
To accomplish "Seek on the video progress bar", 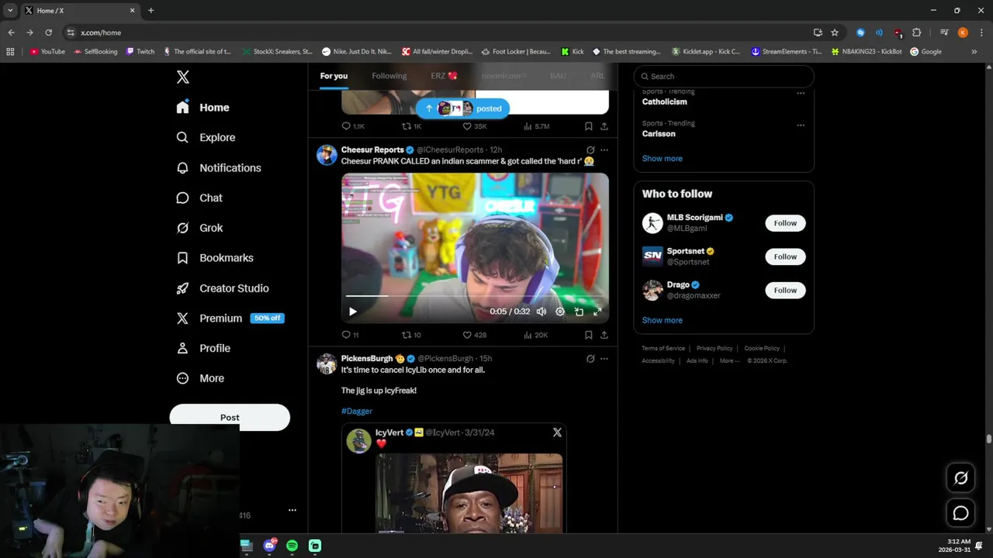I will pyautogui.click(x=475, y=296).
